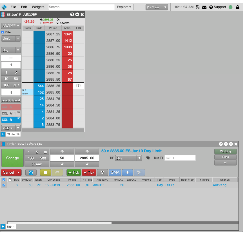Open help for the ES Jun19 widget

(x=72, y=14)
